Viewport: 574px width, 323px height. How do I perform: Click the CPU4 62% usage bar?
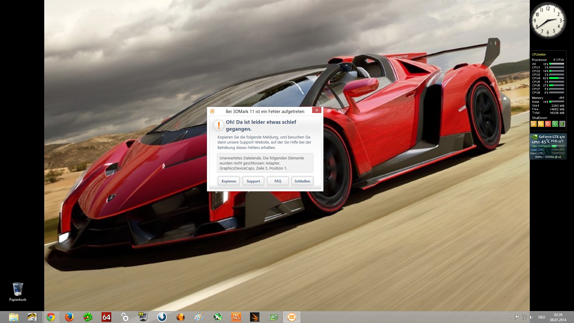point(557,78)
